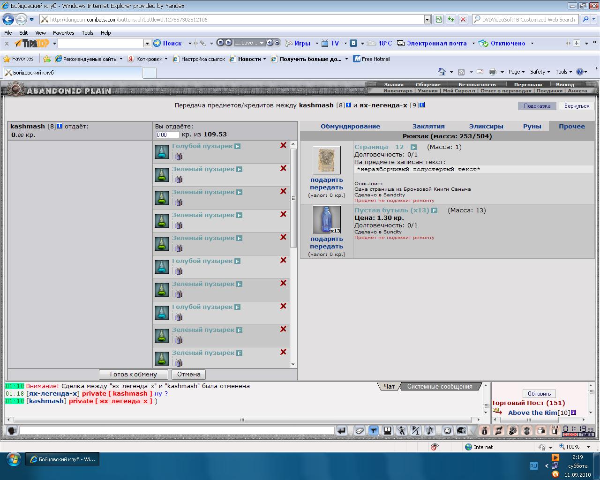Switch to the Руны tab
600x480 pixels.
tap(532, 126)
